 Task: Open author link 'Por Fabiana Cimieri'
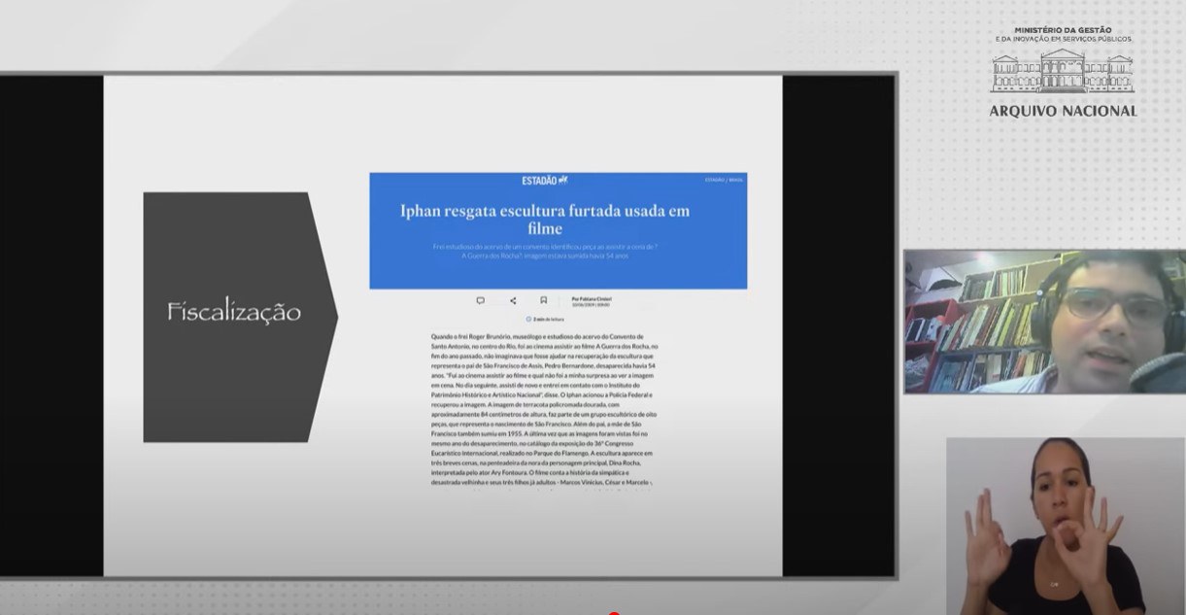pos(592,298)
